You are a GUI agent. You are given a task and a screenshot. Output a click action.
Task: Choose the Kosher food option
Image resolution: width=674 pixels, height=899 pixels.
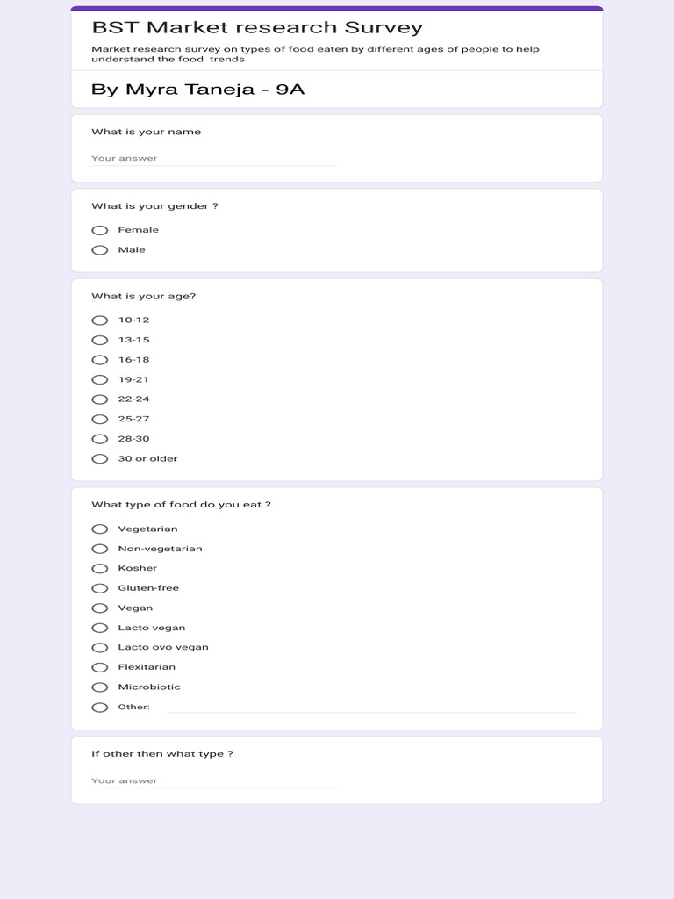tap(100, 569)
